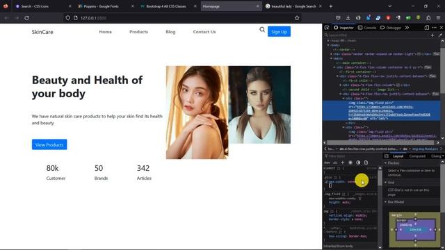445x250 pixels.
Task: Collapse the body element node
Action: tap(328, 45)
